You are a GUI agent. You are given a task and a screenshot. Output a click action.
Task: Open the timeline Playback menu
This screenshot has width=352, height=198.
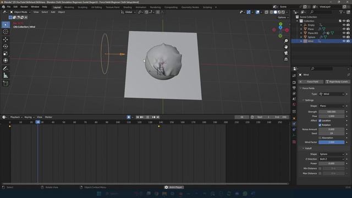click(x=16, y=117)
